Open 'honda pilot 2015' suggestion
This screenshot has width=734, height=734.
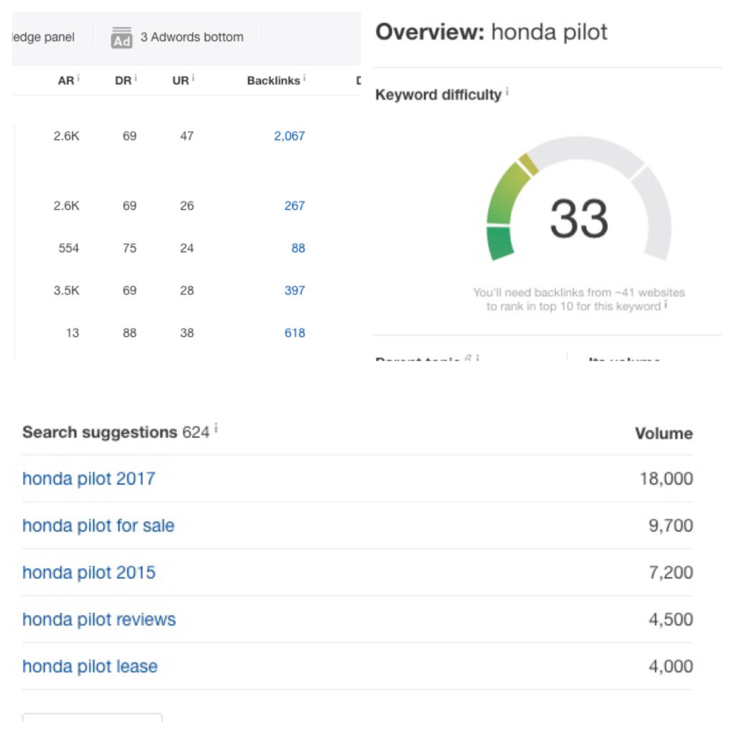(89, 573)
